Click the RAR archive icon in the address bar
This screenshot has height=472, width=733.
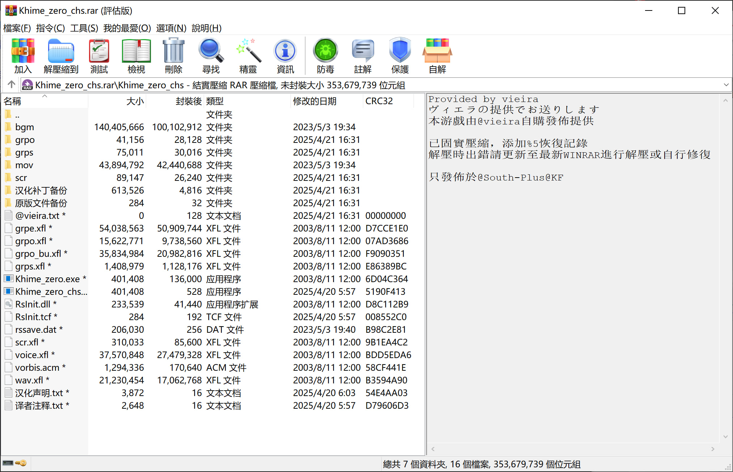click(27, 85)
